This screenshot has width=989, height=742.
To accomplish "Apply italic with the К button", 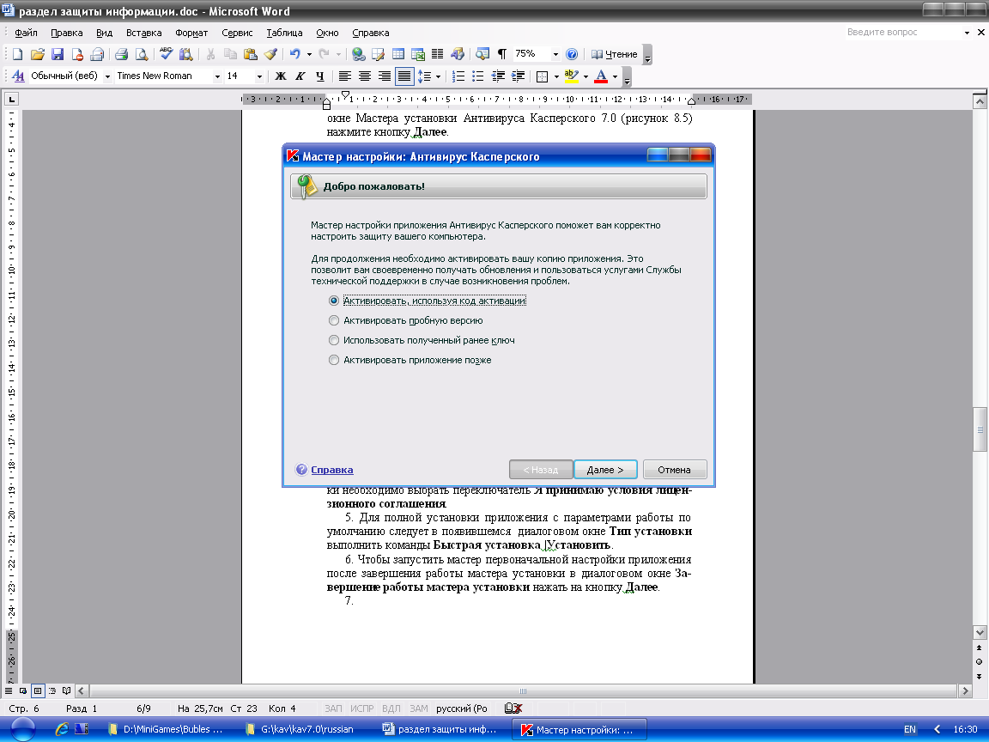I will point(300,76).
